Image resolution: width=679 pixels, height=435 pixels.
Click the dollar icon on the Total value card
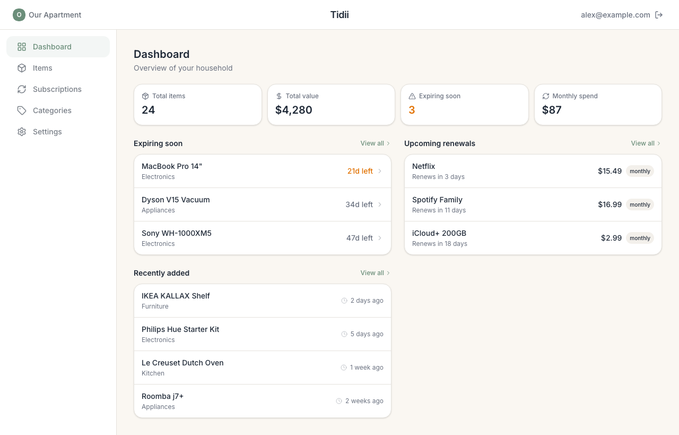(x=278, y=96)
